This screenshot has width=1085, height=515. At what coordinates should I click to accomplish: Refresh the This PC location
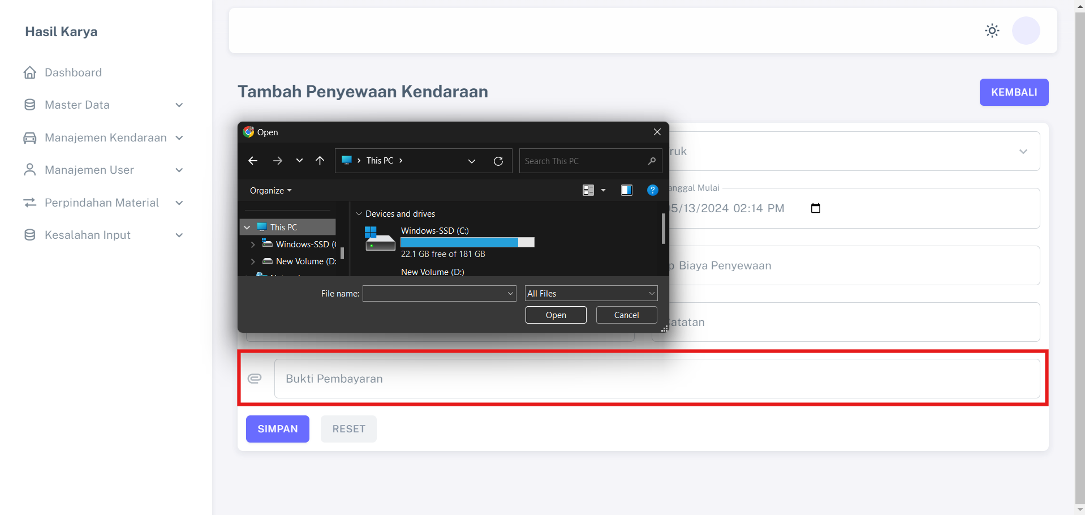click(x=498, y=161)
